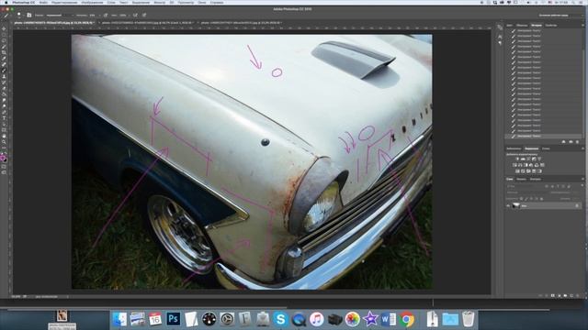This screenshot has height=330, width=588.
Task: Select the Pen tool
Action: [4, 112]
